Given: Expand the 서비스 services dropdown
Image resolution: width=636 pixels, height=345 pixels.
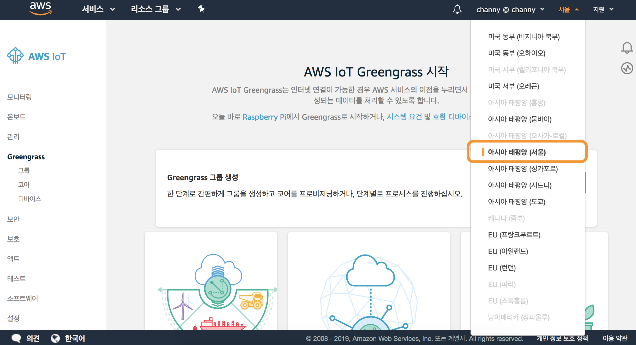Looking at the screenshot, I should click(98, 9).
